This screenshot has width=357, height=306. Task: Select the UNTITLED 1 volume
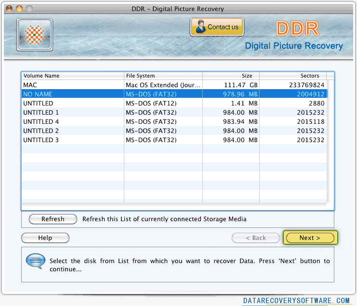[174, 112]
